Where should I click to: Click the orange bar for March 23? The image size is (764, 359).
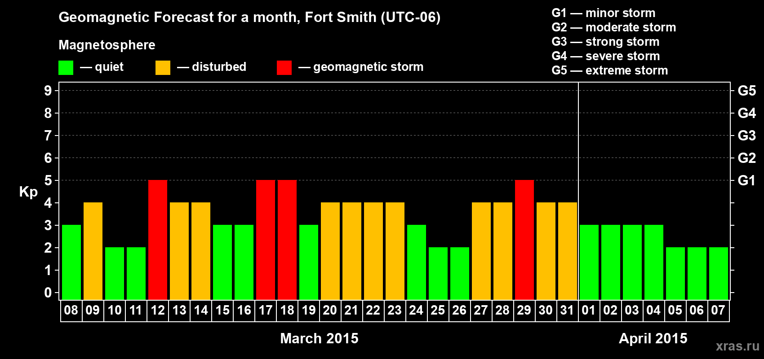click(x=395, y=251)
